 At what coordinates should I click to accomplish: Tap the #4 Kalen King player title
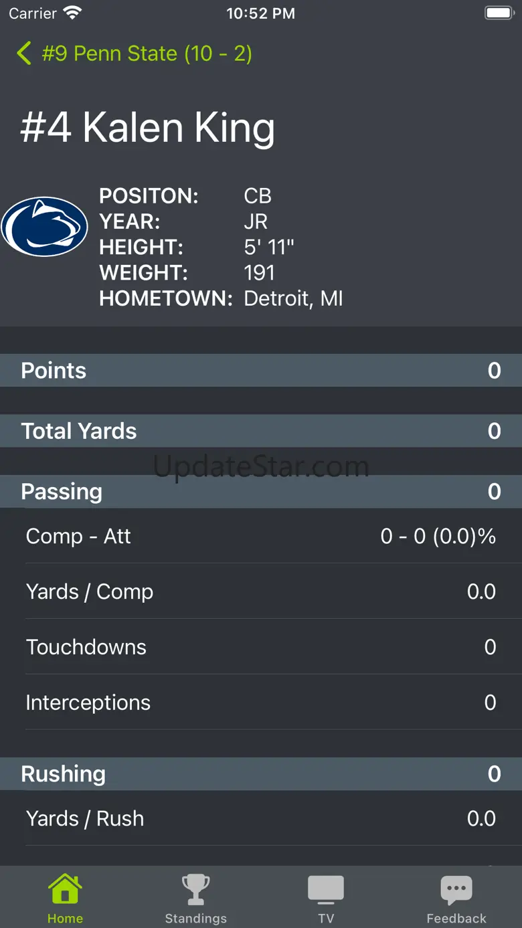point(148,127)
